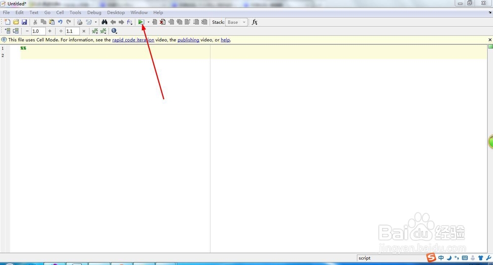Open the run configurations dropdown arrow
Screen dimensions: 493x265
coord(148,22)
